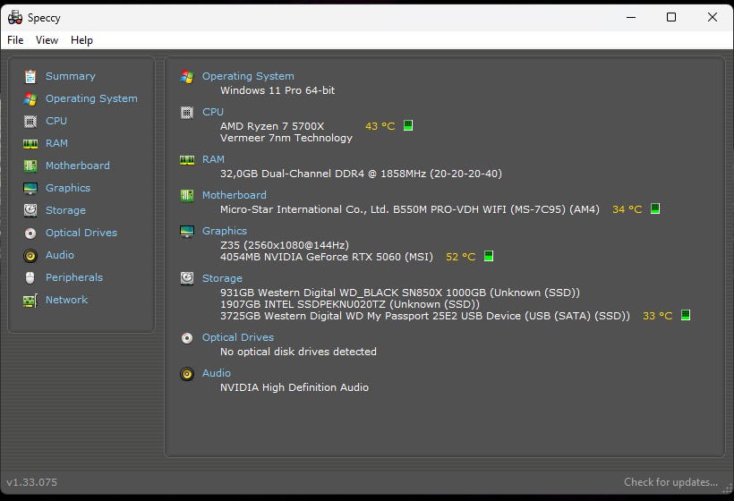Click the Storage heading link in summary

pyautogui.click(x=222, y=278)
